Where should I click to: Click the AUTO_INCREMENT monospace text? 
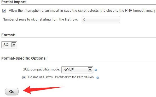point(58,77)
